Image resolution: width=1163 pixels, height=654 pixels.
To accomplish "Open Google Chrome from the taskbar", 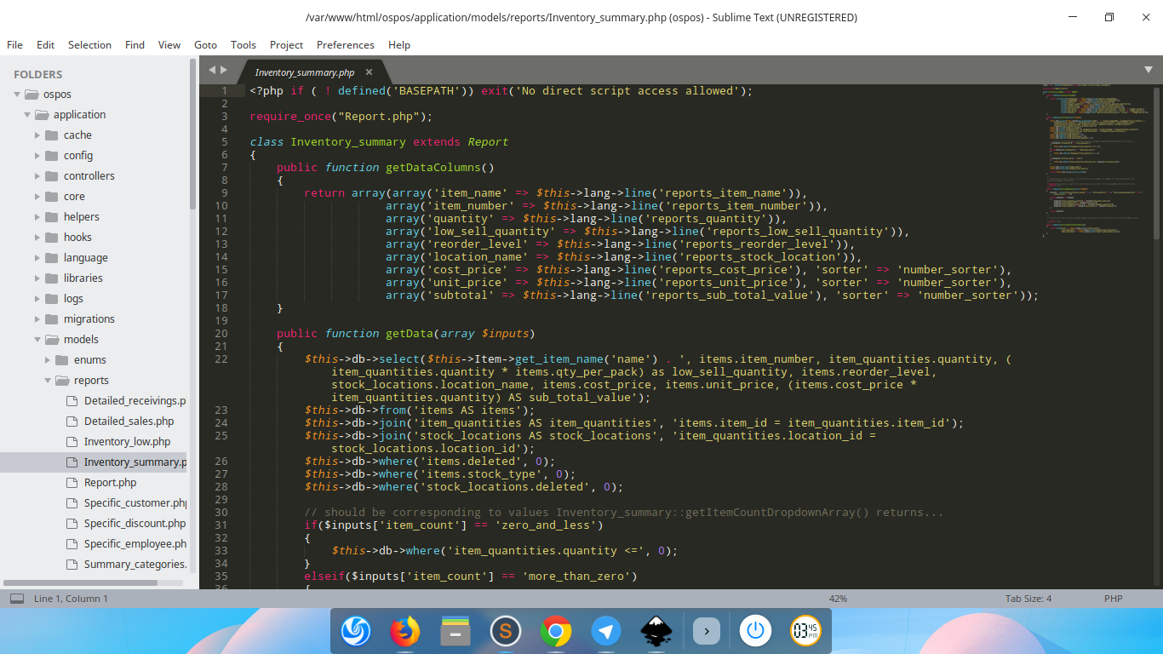I will click(555, 631).
